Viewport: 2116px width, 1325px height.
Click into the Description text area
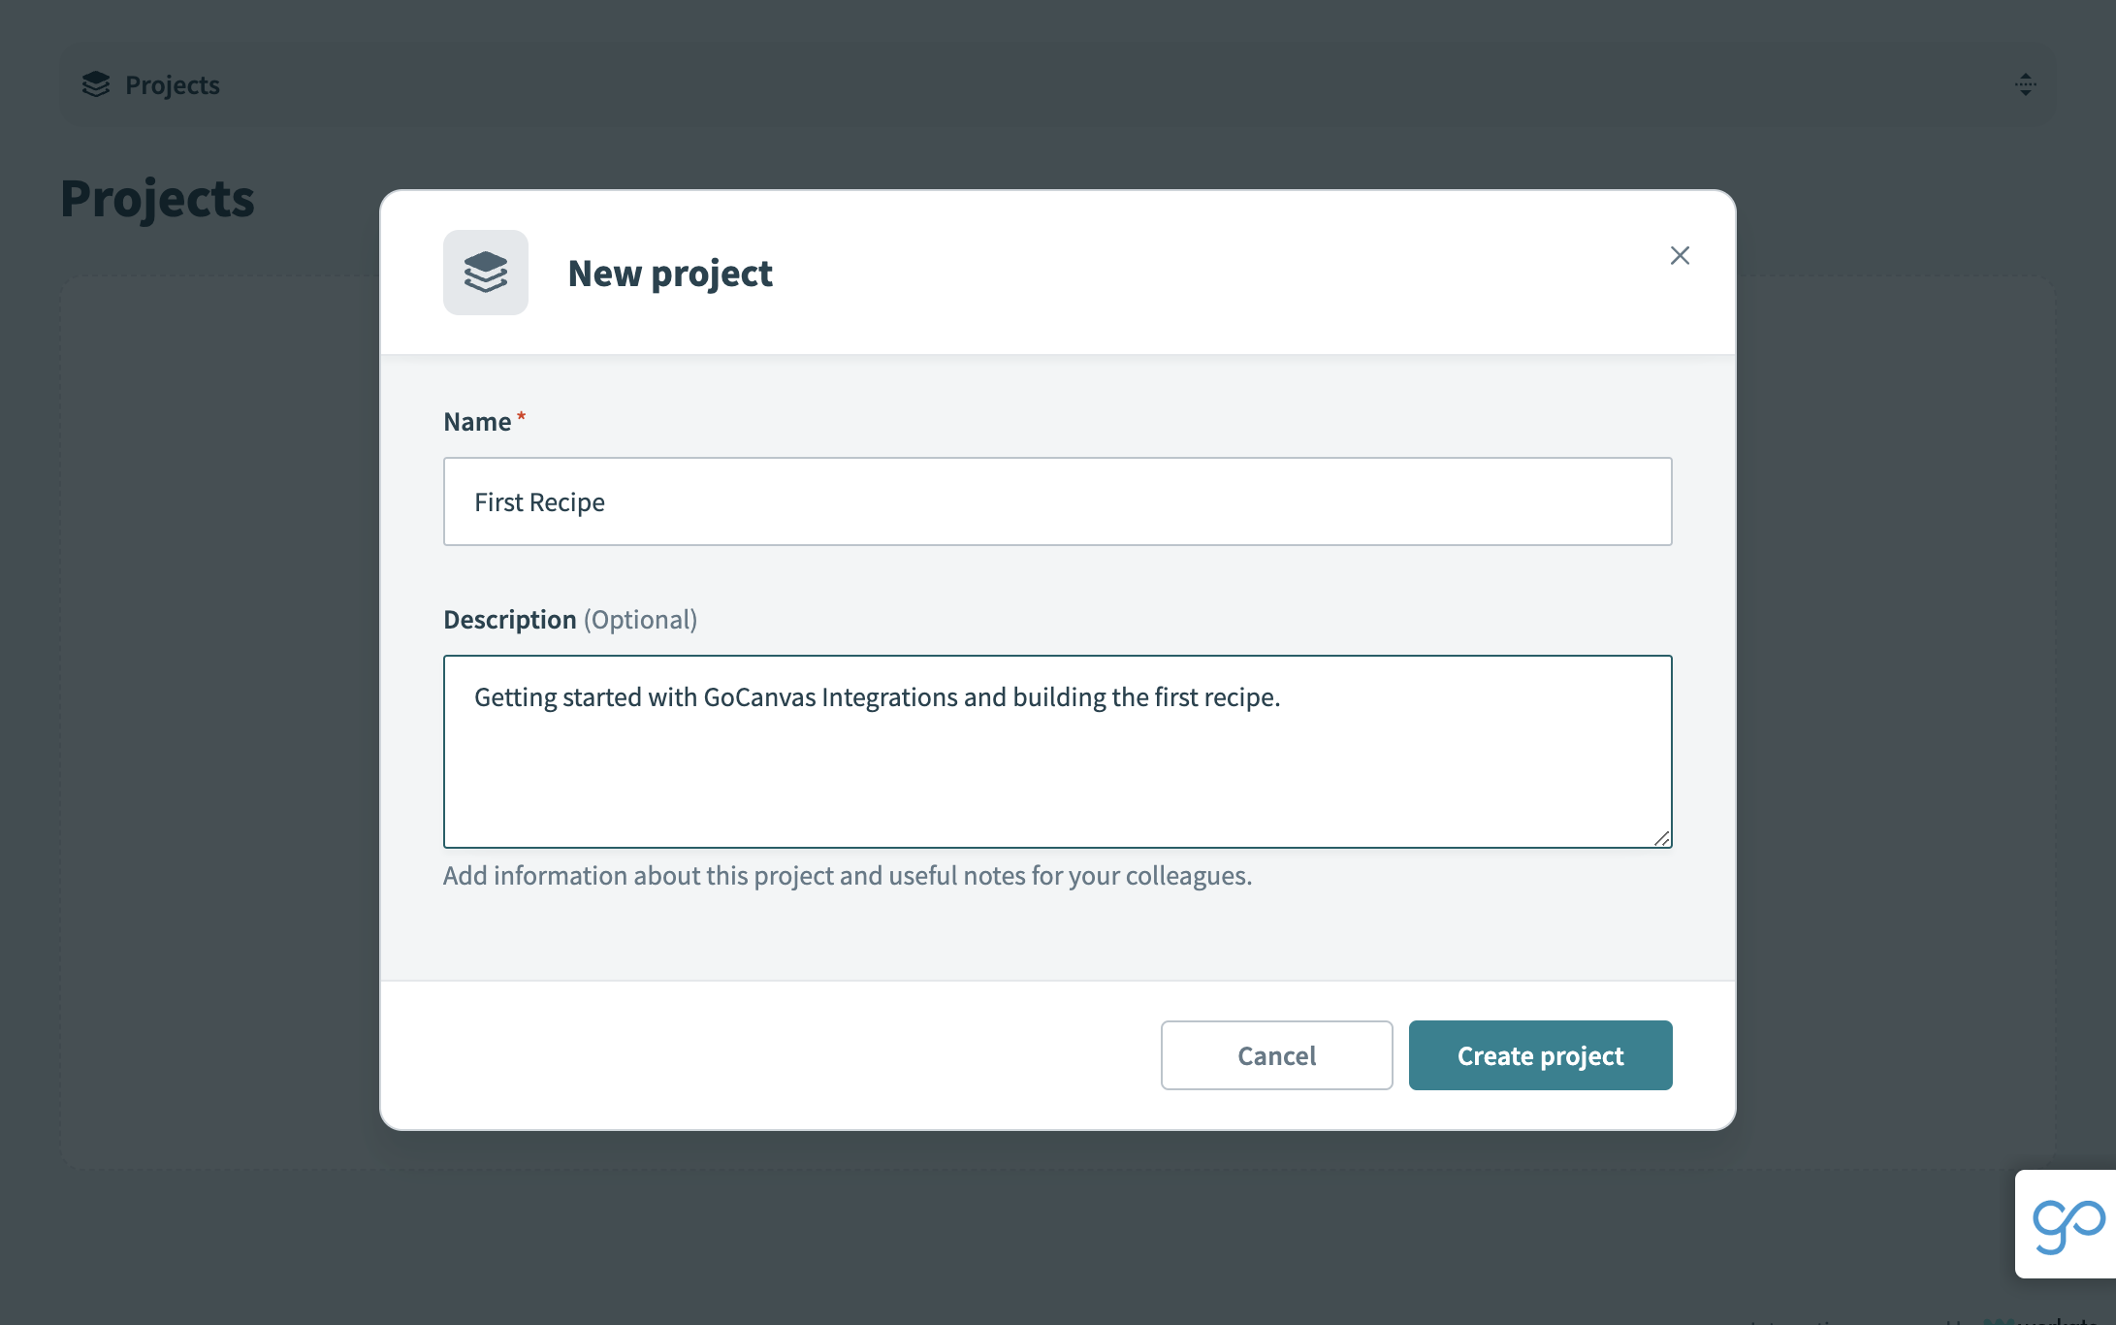1058,752
